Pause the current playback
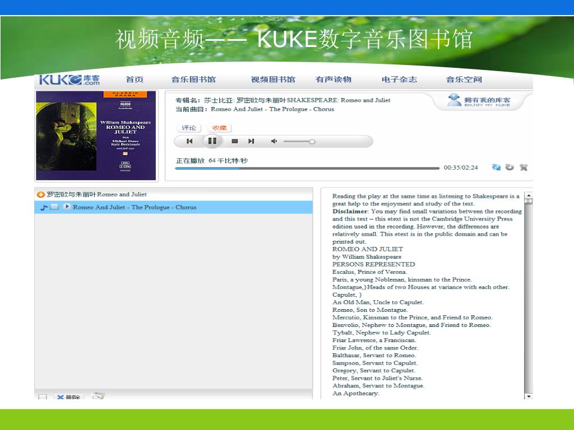 click(x=212, y=141)
